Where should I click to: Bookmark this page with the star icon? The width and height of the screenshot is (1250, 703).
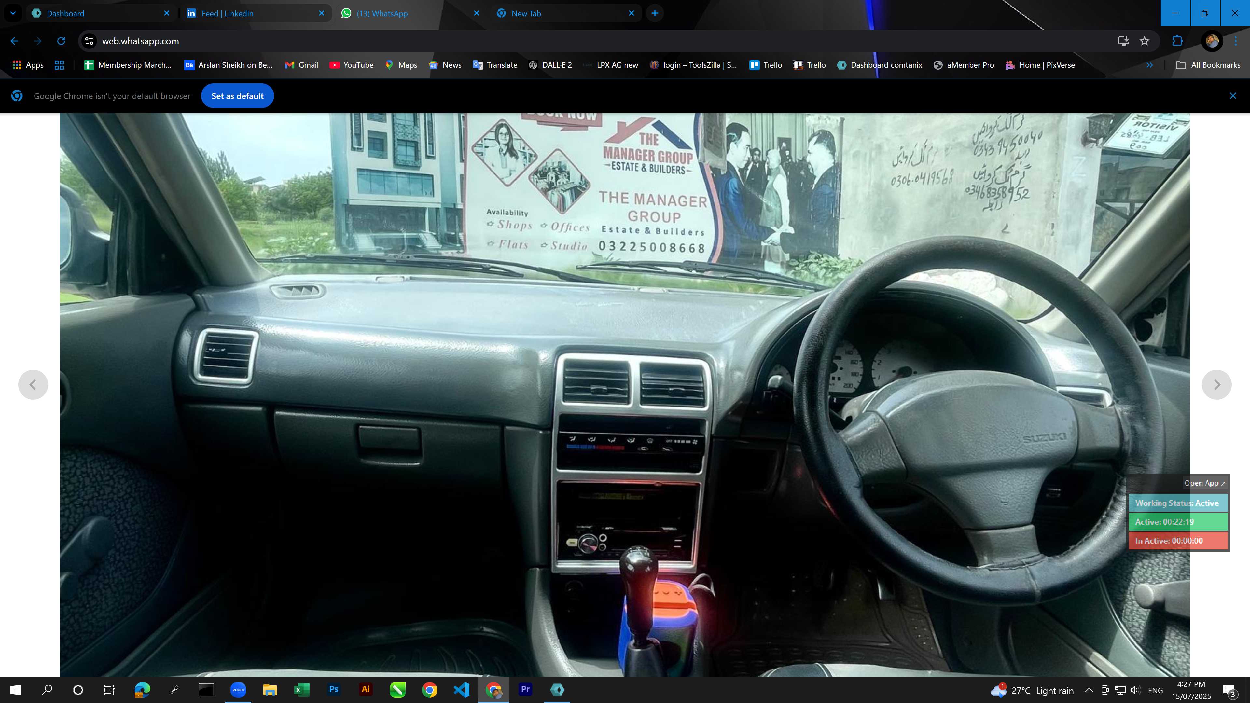click(1144, 41)
